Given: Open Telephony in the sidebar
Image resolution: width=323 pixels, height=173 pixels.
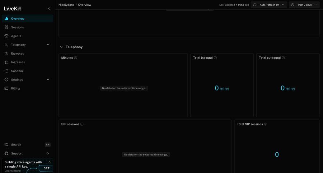Looking at the screenshot, I should coord(27,45).
